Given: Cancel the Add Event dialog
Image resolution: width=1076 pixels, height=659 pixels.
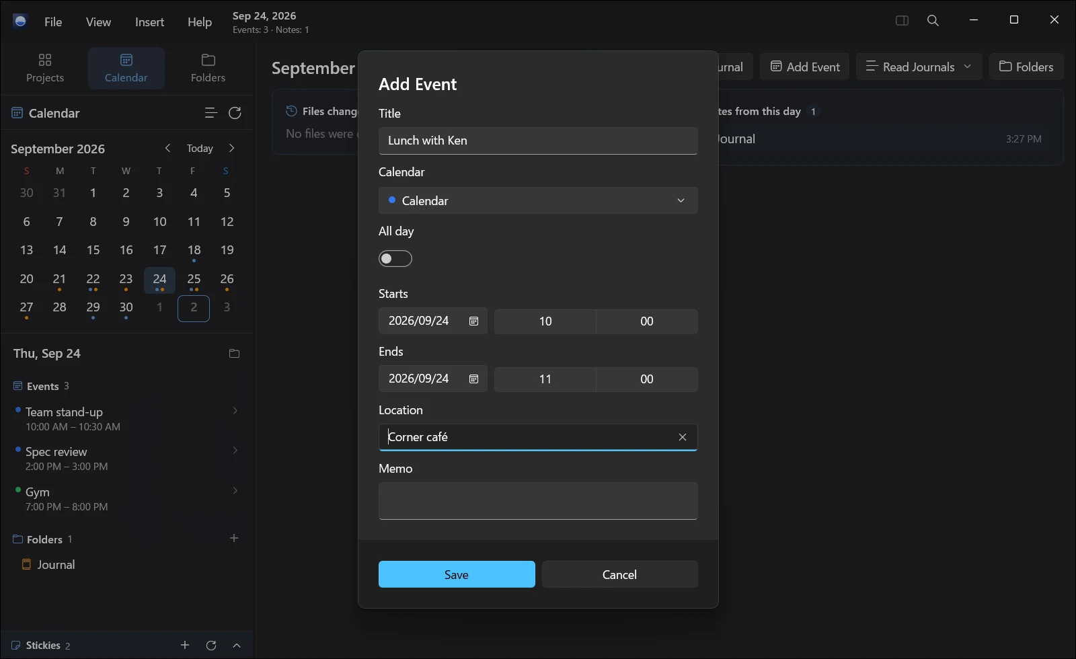Looking at the screenshot, I should click(619, 574).
